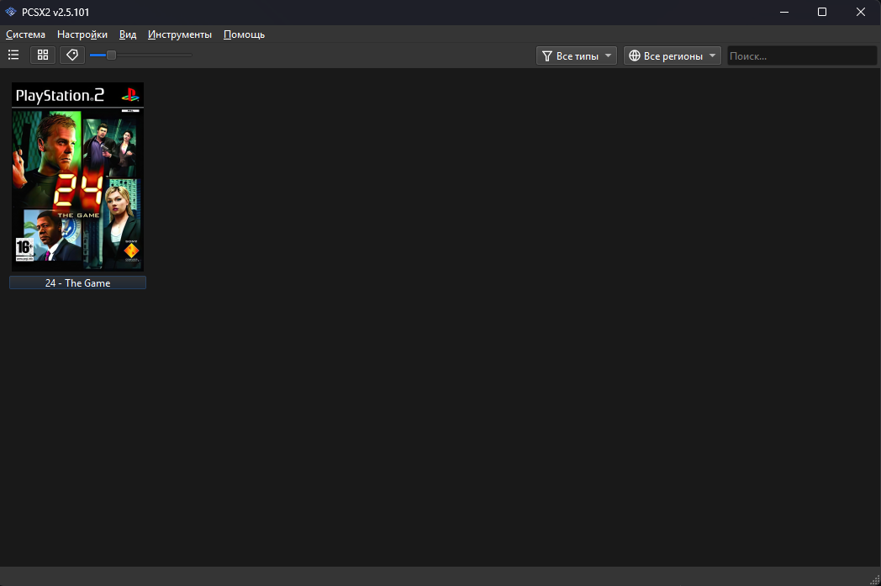Open the Настройки menu
The height and width of the screenshot is (586, 881).
[x=82, y=34]
